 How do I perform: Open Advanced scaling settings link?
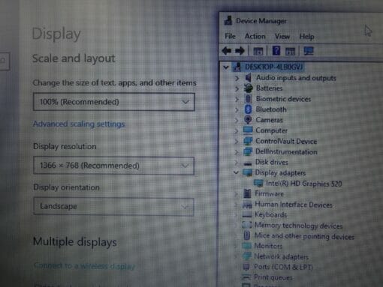click(x=79, y=124)
